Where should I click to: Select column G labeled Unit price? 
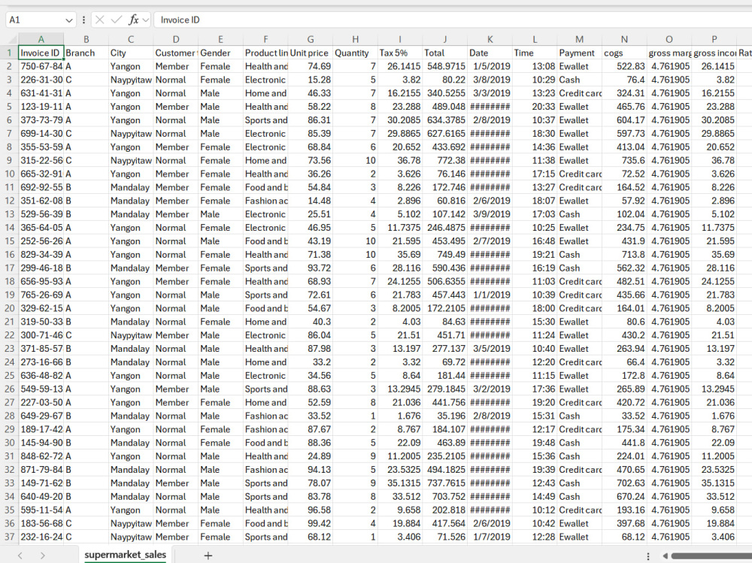tap(310, 38)
